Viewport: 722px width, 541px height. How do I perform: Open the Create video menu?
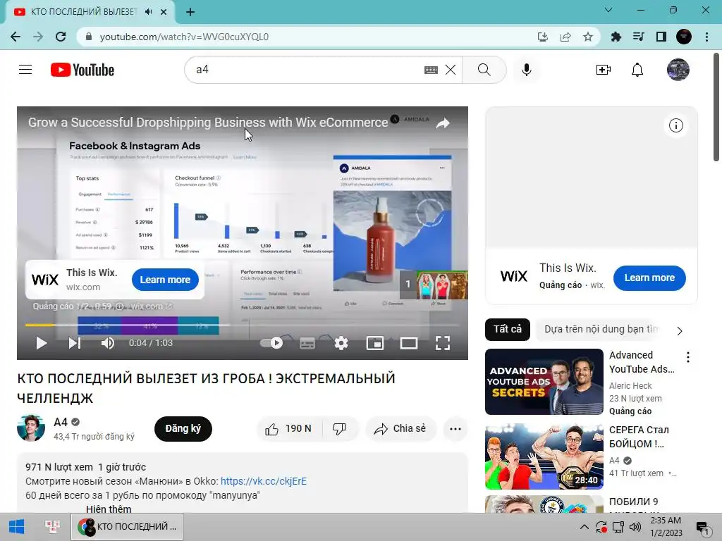[x=604, y=70]
